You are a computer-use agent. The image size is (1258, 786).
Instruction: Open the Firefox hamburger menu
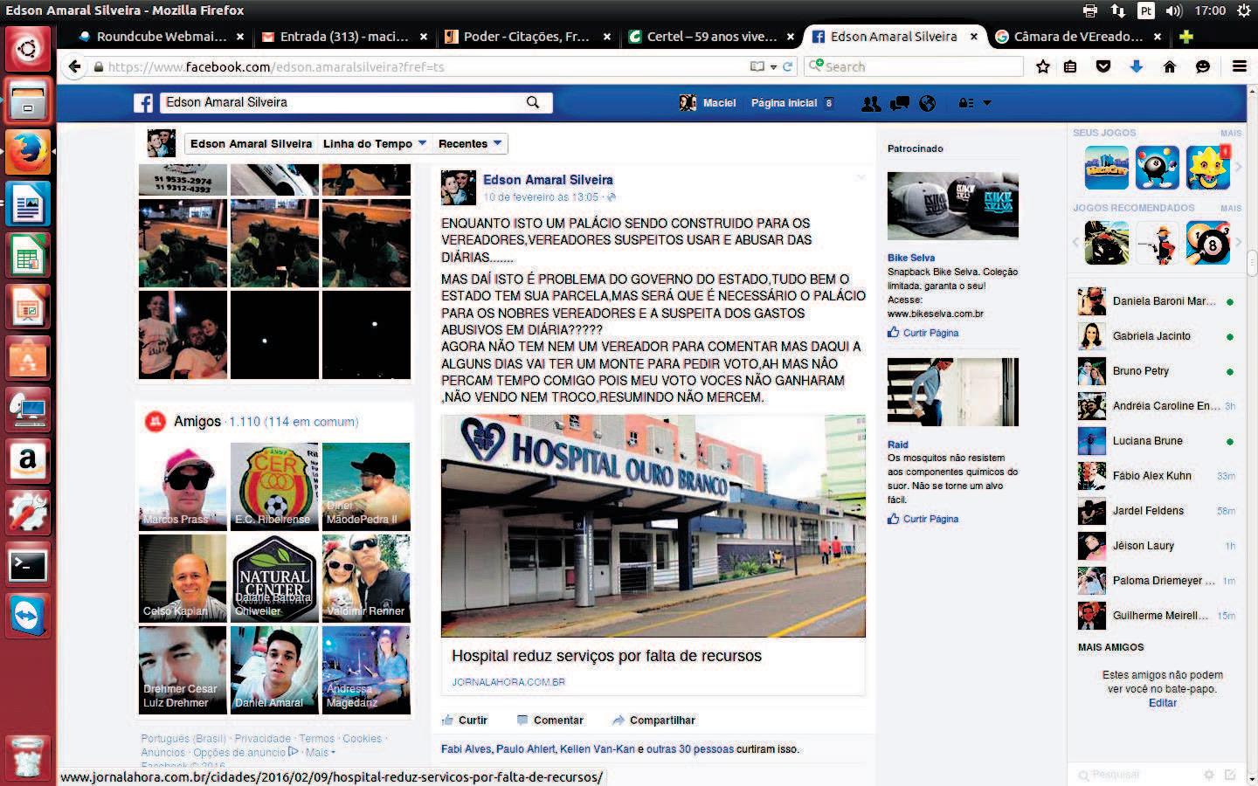(x=1240, y=66)
